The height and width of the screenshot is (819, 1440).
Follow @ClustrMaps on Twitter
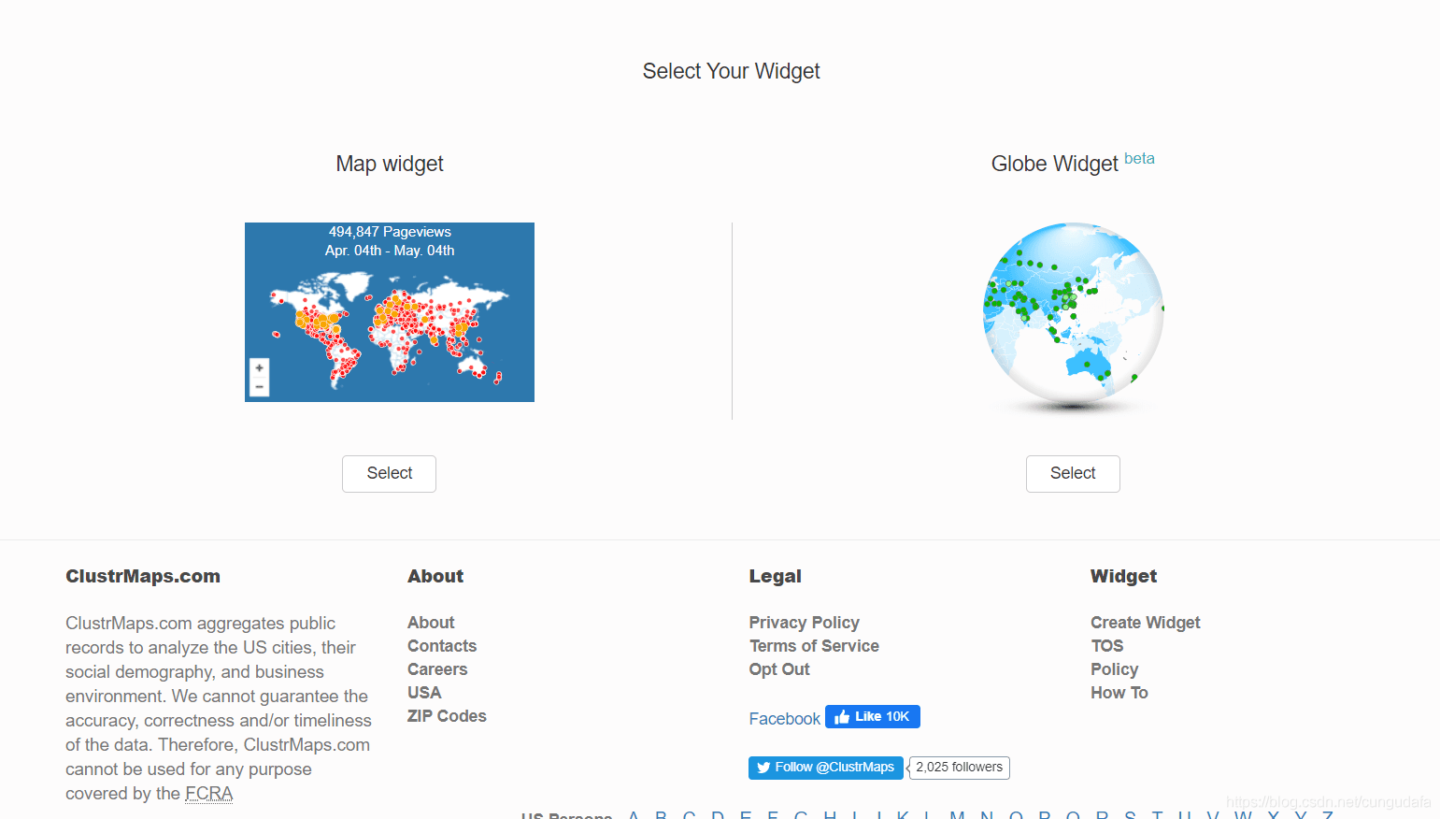point(826,768)
